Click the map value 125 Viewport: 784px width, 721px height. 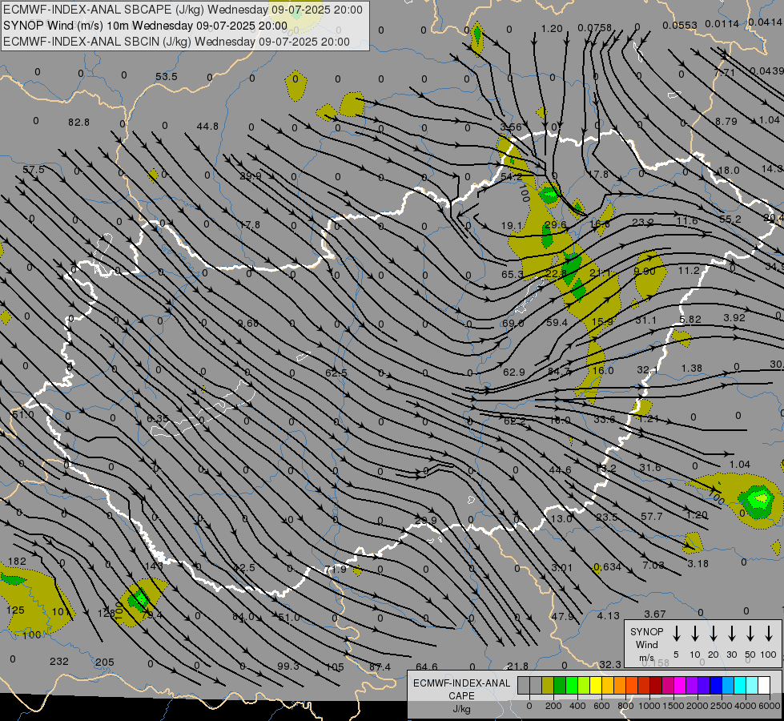[x=15, y=610]
